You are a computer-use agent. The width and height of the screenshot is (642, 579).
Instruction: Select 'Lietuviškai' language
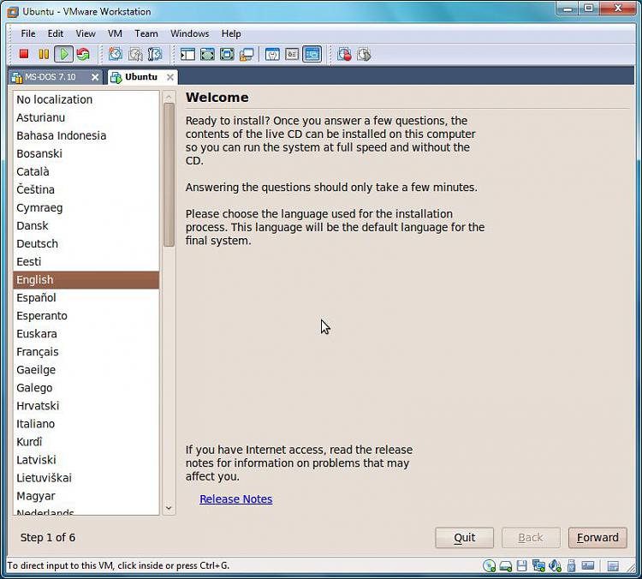[86, 478]
